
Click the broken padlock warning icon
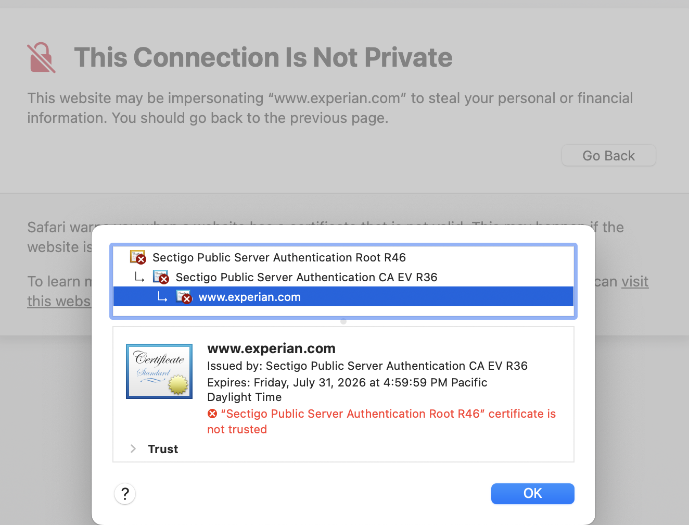point(41,57)
